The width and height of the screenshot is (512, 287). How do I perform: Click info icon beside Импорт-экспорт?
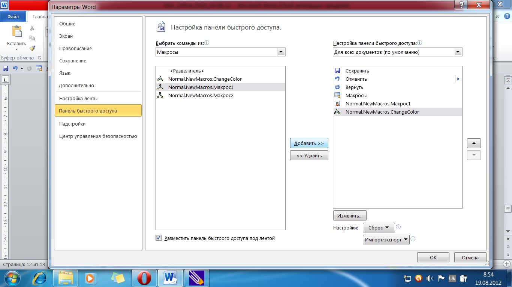(413, 239)
